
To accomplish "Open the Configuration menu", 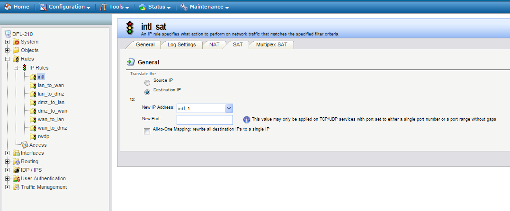I will pos(65,7).
